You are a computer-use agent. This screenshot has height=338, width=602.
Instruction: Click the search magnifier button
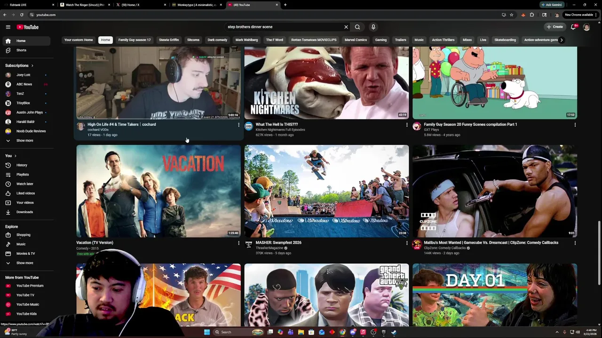(x=357, y=27)
